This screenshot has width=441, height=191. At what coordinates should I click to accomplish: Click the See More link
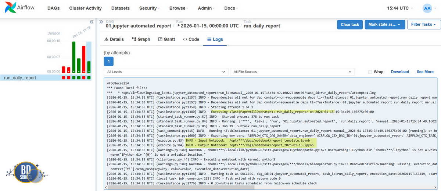tap(425, 72)
